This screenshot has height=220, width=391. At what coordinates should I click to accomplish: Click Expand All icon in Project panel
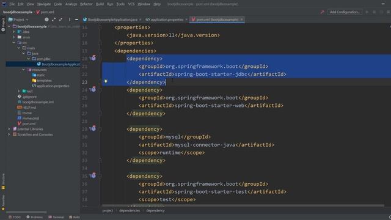point(54,20)
